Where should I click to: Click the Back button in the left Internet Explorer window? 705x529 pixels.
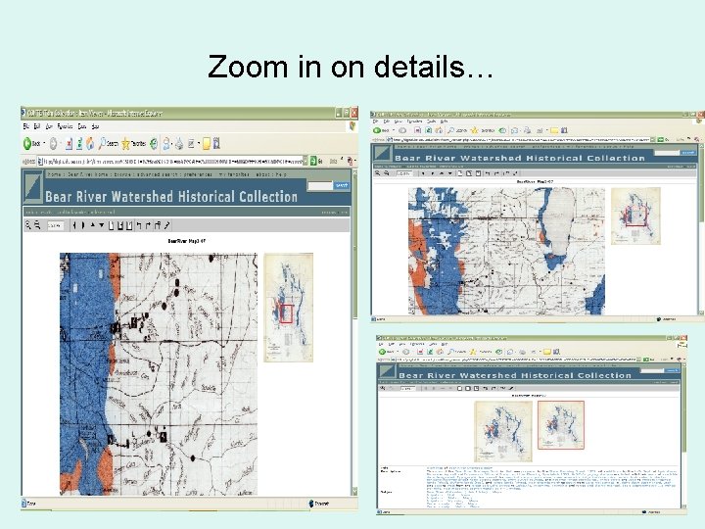(x=32, y=143)
